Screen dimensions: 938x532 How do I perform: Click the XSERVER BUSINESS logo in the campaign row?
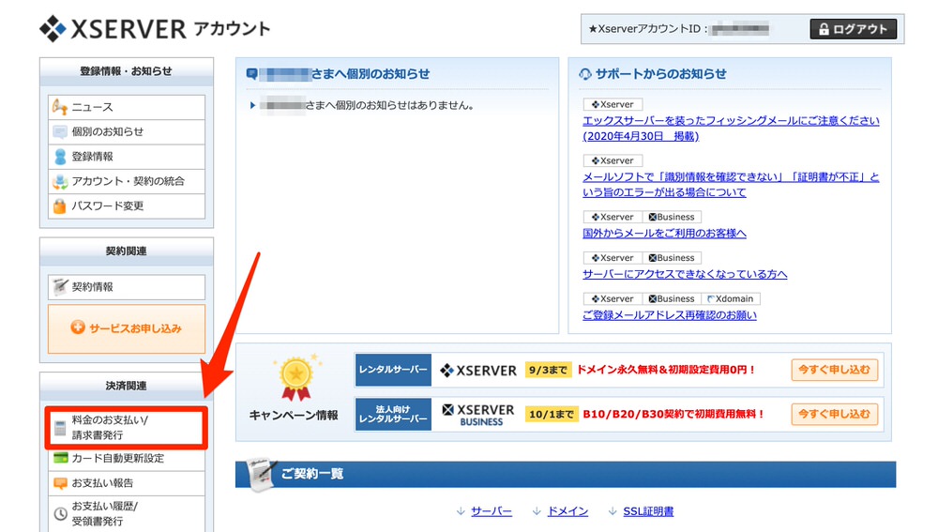(478, 415)
